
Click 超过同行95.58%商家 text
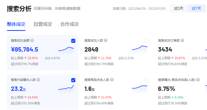pos(26,103)
